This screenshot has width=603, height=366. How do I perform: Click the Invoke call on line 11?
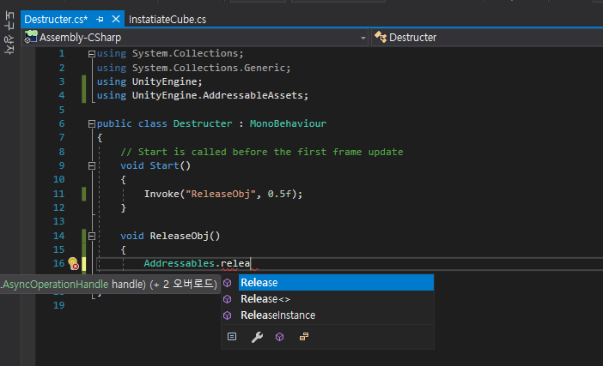[161, 194]
